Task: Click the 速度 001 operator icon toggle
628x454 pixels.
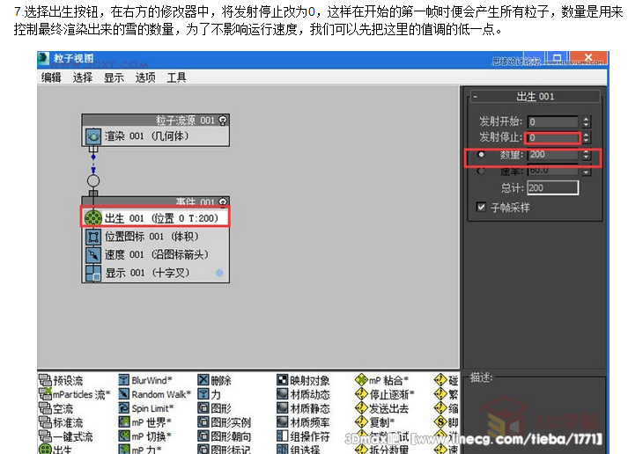Action: click(x=93, y=254)
